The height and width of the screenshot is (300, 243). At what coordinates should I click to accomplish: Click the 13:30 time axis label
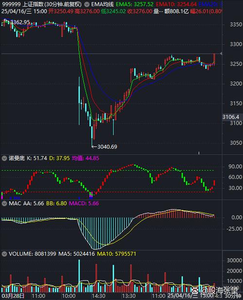coord(129,296)
